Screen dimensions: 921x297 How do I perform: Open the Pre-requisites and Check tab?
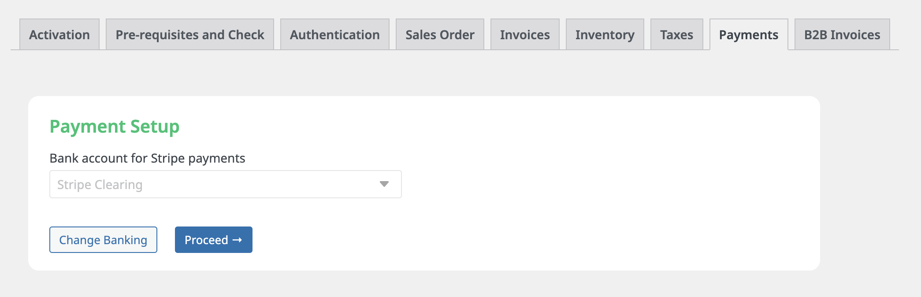190,34
